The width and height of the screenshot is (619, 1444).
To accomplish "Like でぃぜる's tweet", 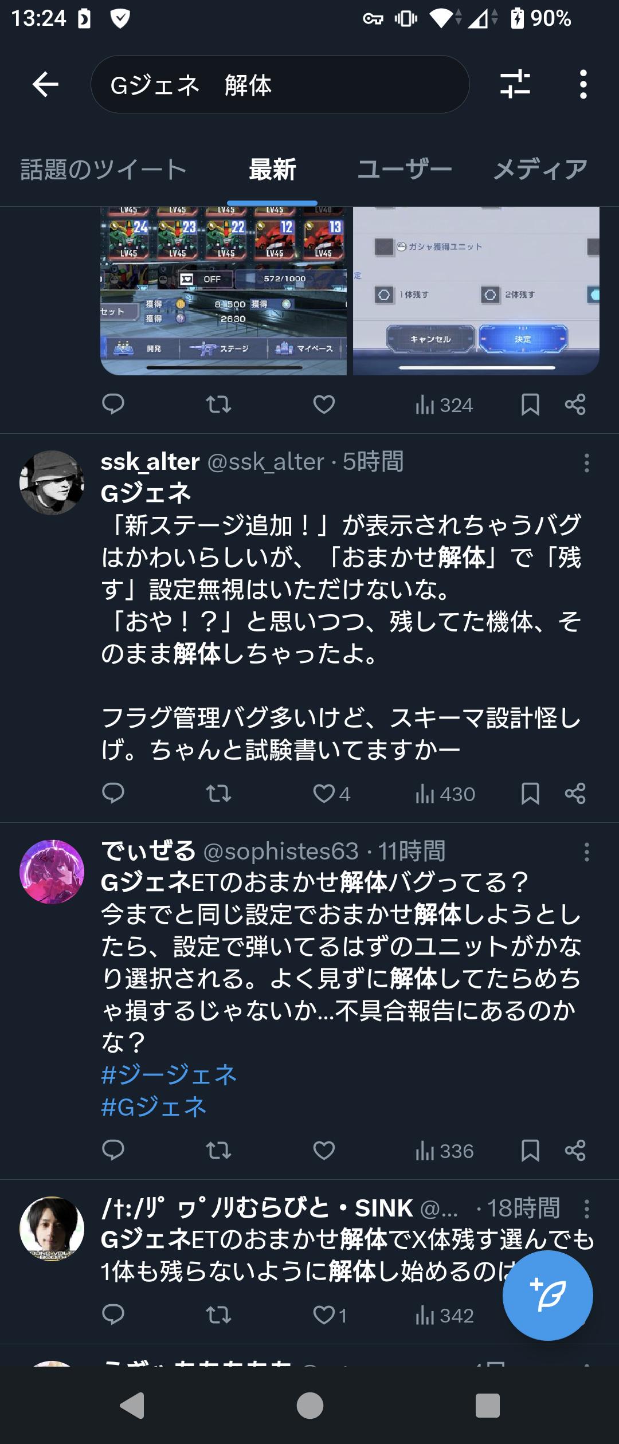I will 324,1151.
